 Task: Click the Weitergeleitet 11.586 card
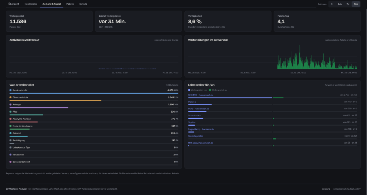click(49, 21)
